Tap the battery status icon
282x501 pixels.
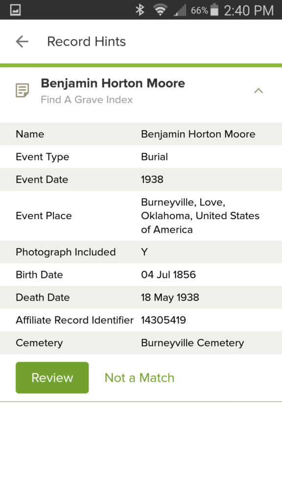[x=214, y=10]
